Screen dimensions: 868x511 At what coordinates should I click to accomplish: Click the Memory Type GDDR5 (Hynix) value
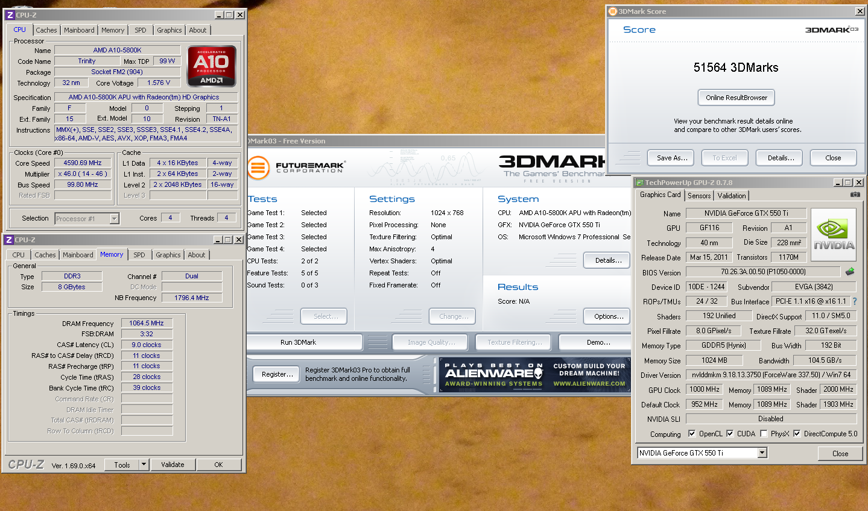[x=724, y=345]
